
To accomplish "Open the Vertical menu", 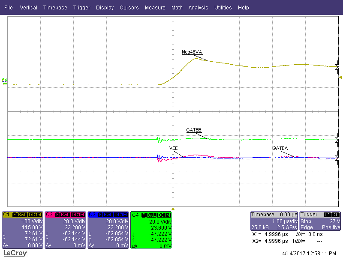I will tap(29, 8).
